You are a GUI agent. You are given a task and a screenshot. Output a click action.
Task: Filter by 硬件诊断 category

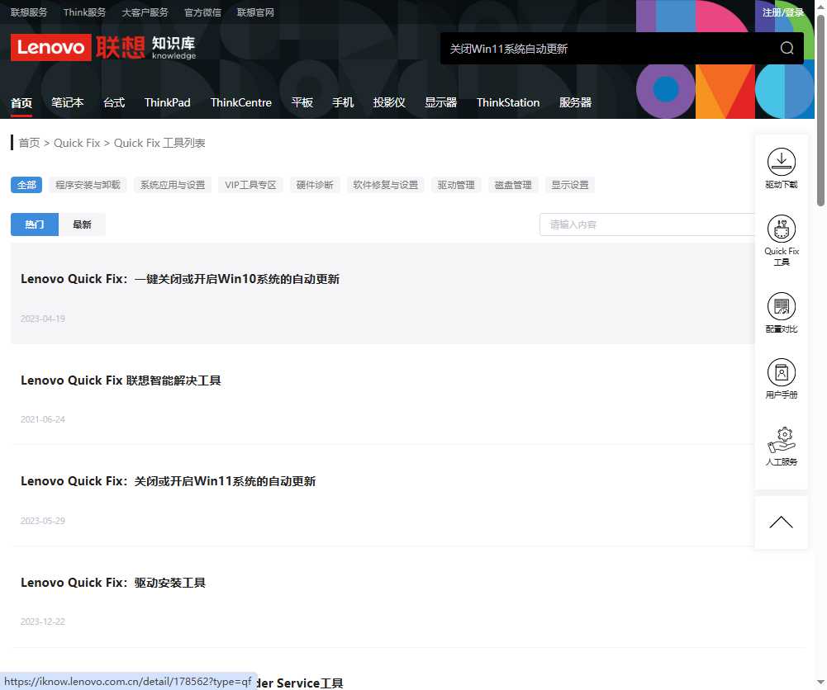click(315, 185)
